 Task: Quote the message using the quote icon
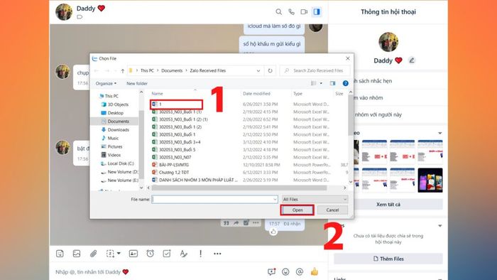(226, 223)
